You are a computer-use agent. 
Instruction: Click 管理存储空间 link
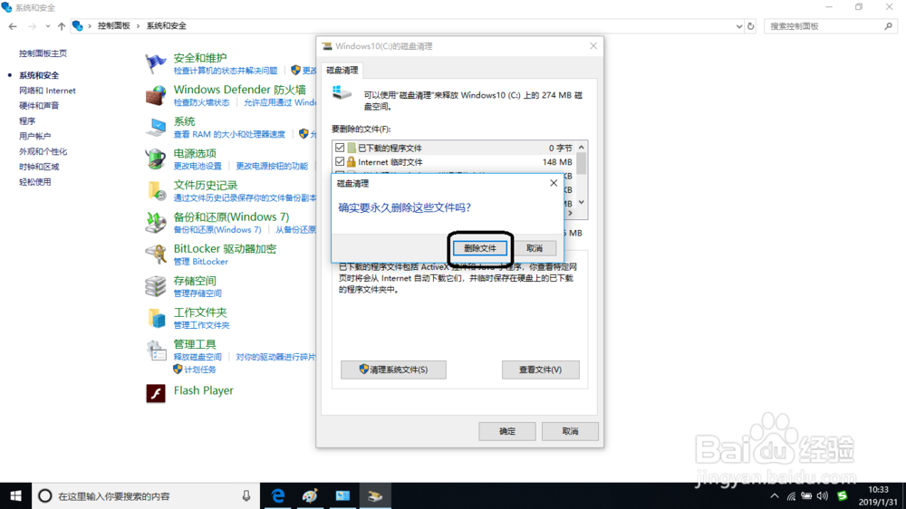[x=198, y=293]
